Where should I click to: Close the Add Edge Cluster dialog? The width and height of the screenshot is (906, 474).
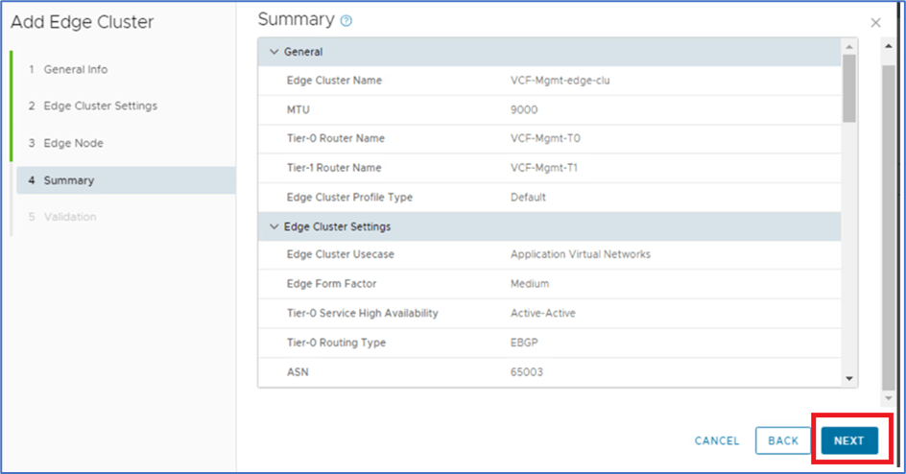point(875,22)
